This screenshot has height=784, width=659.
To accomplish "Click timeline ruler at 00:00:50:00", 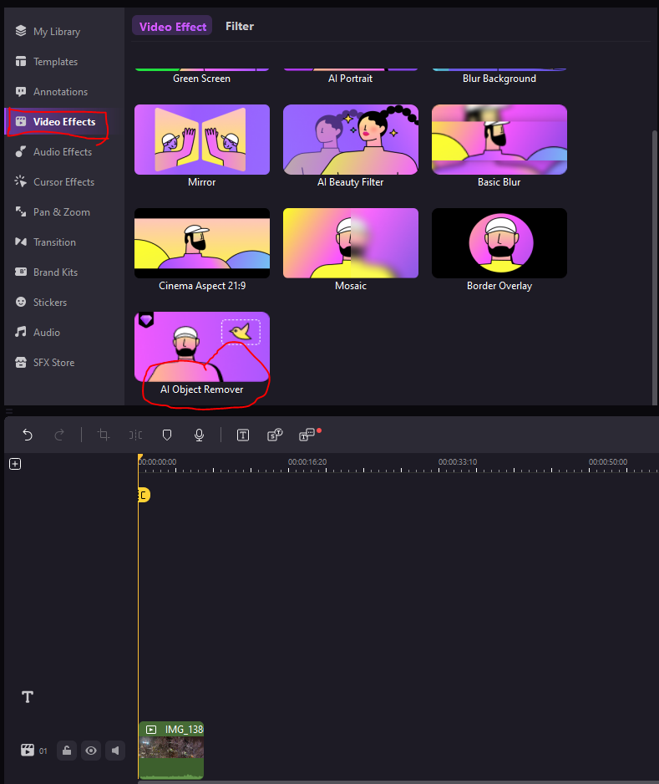I will point(608,462).
